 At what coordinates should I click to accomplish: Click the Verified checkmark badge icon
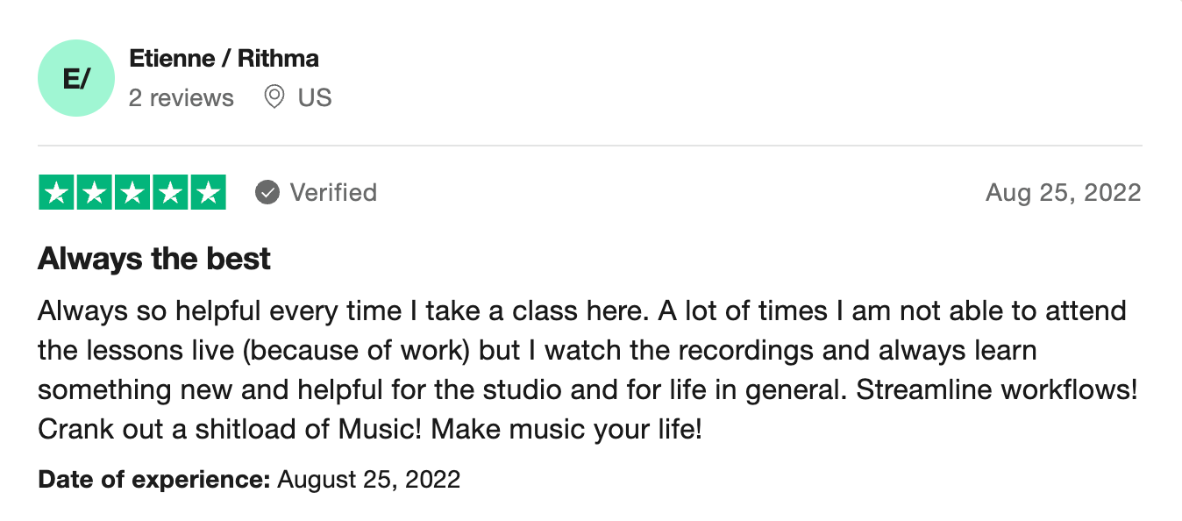coord(267,192)
